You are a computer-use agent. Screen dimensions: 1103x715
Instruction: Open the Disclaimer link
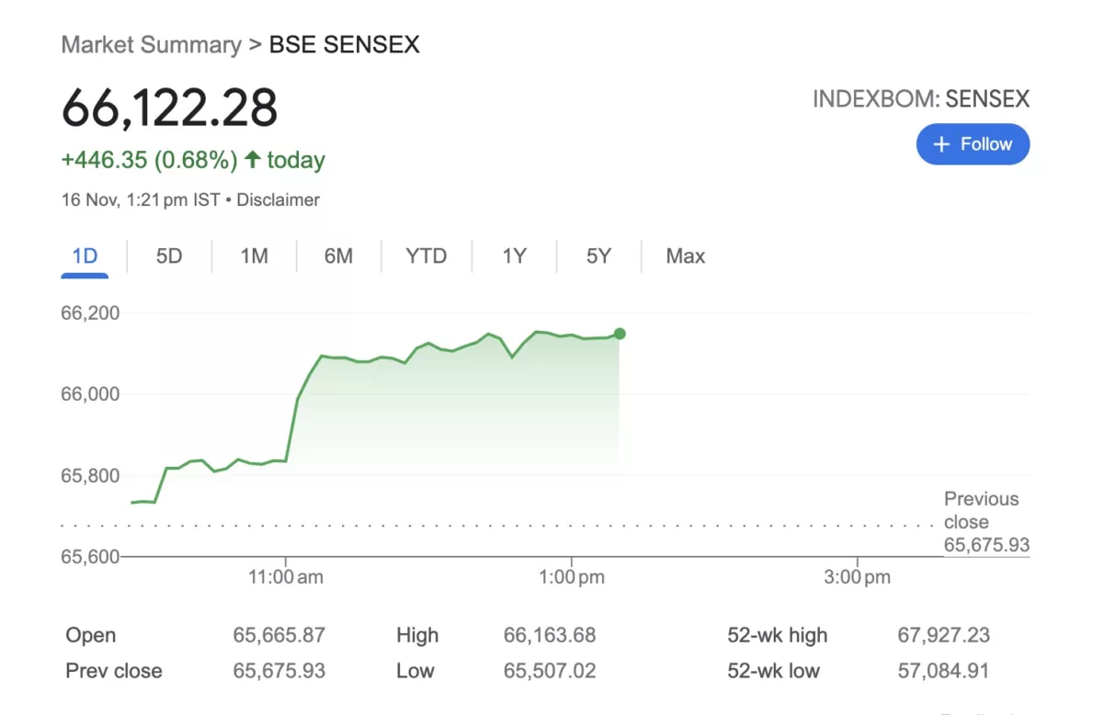coord(278,199)
